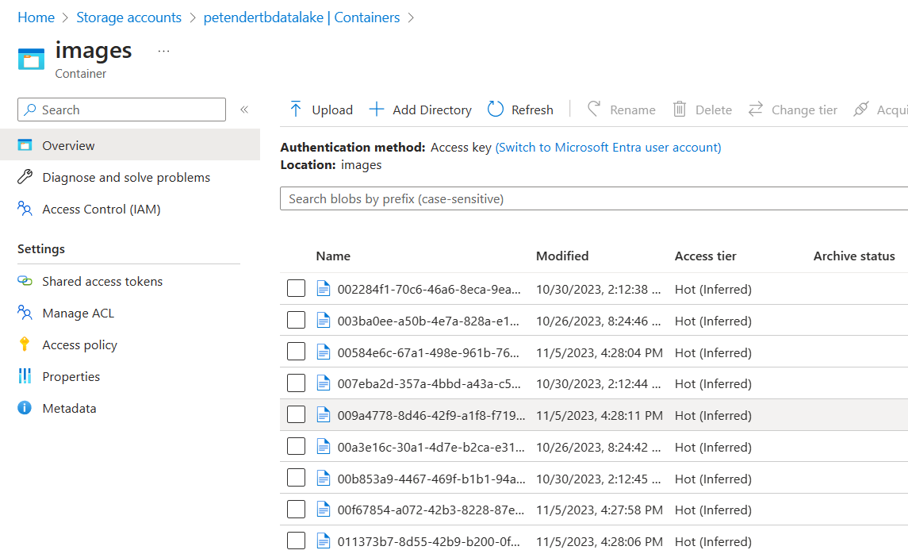This screenshot has width=908, height=554.
Task: Open blob 011373b7-8d55-42b9-b200-0f...
Action: click(428, 541)
